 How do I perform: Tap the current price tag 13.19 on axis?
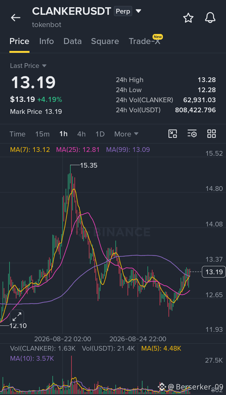[214, 272]
